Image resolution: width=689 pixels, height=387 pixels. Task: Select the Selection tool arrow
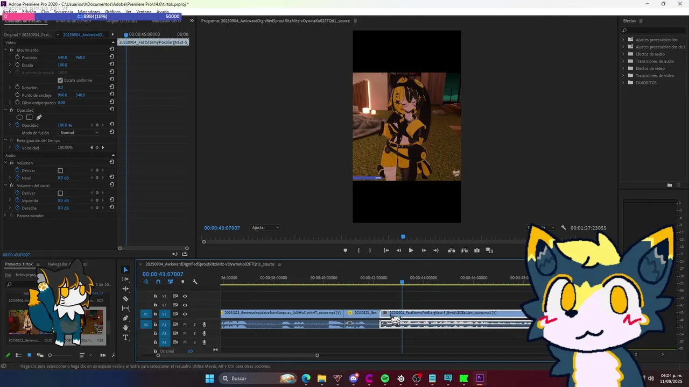pyautogui.click(x=125, y=270)
